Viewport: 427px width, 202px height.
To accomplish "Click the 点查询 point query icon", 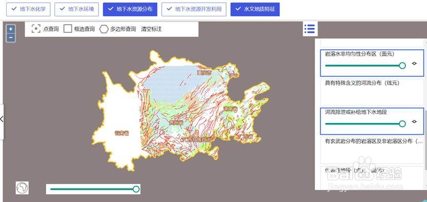I will [36, 29].
